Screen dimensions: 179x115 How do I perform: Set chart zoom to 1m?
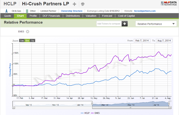(22, 41)
